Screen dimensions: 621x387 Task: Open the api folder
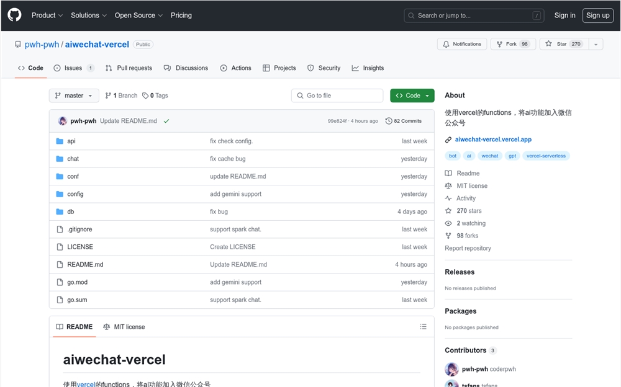point(71,141)
